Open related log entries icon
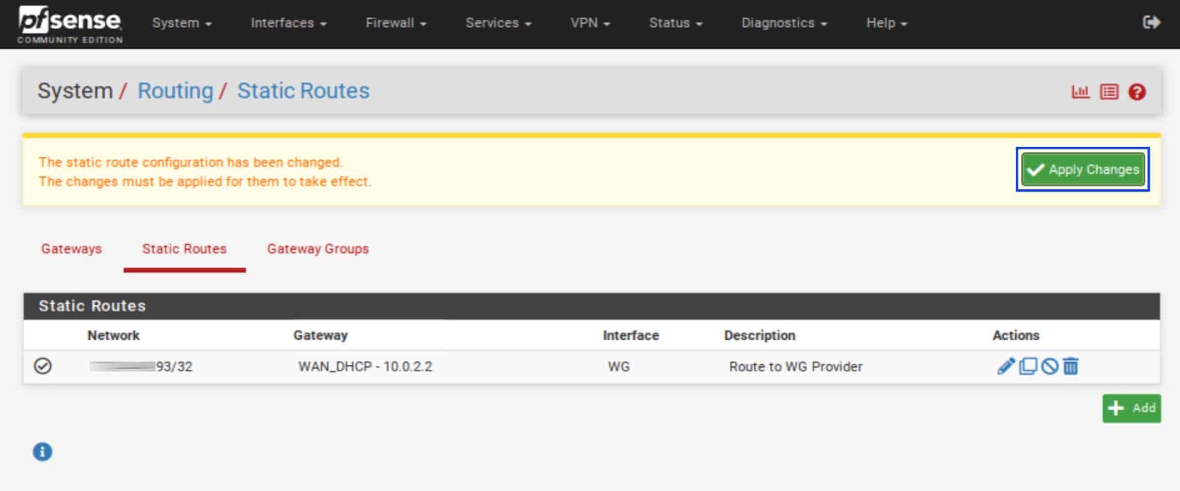Viewport: 1180px width, 491px height. pos(1109,92)
